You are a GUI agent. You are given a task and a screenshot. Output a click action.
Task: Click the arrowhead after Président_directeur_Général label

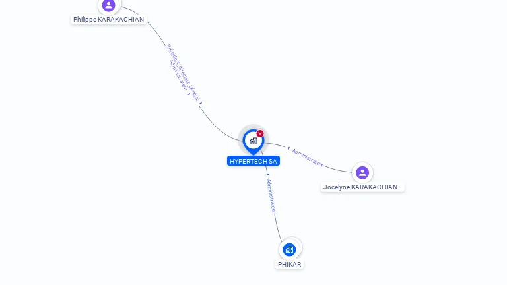[x=201, y=103]
